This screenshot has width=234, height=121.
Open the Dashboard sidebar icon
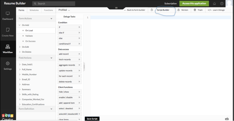tap(8, 16)
